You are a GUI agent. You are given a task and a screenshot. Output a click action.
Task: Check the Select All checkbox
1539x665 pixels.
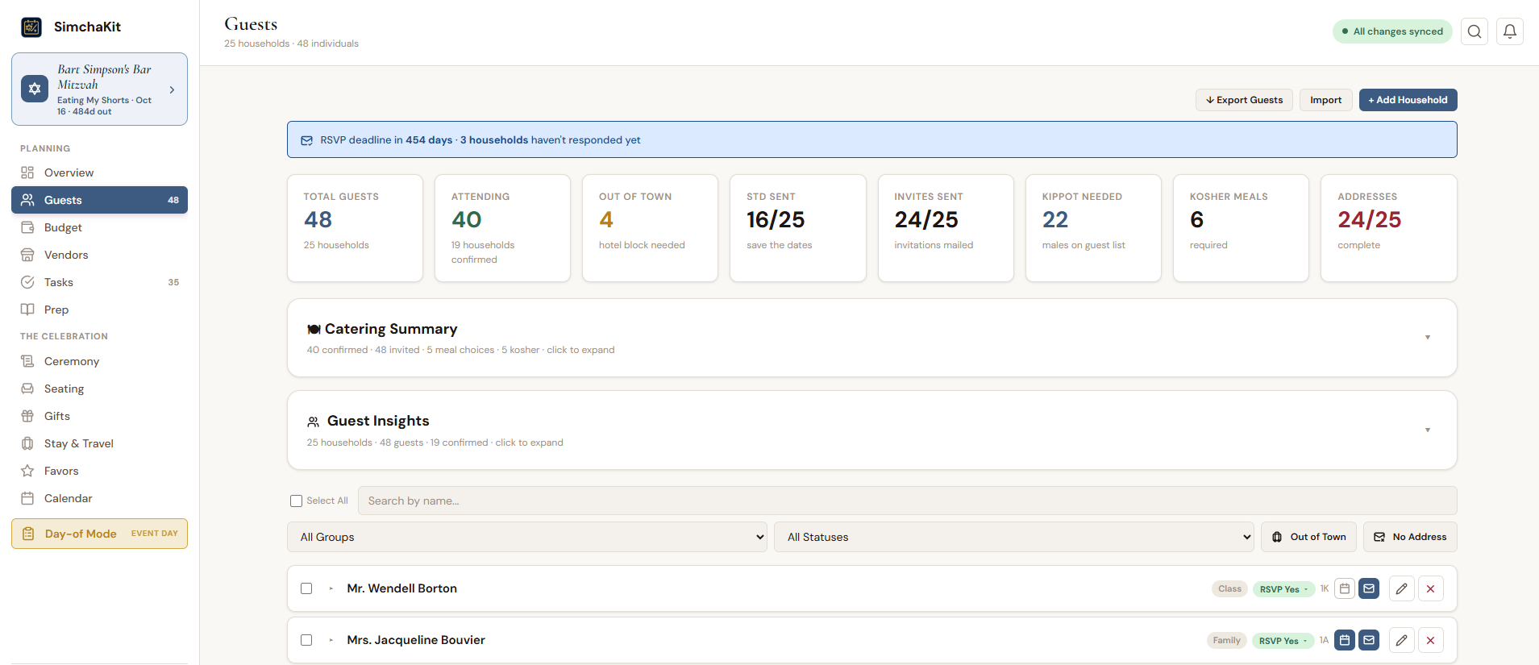[x=296, y=501]
